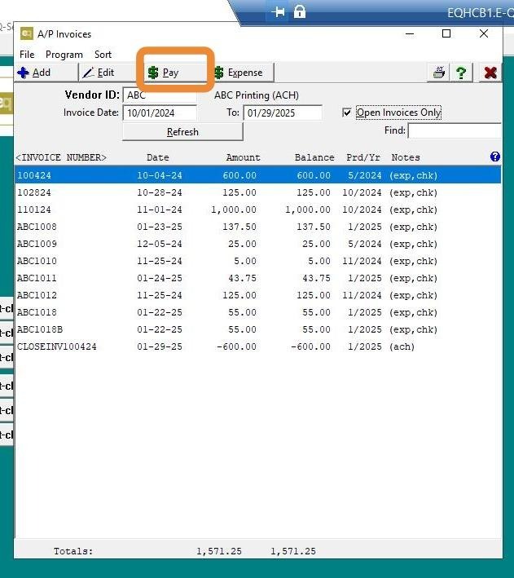Image resolution: width=514 pixels, height=578 pixels.
Task: Click the 11/2024 period of ABC1010
Action: (x=362, y=261)
